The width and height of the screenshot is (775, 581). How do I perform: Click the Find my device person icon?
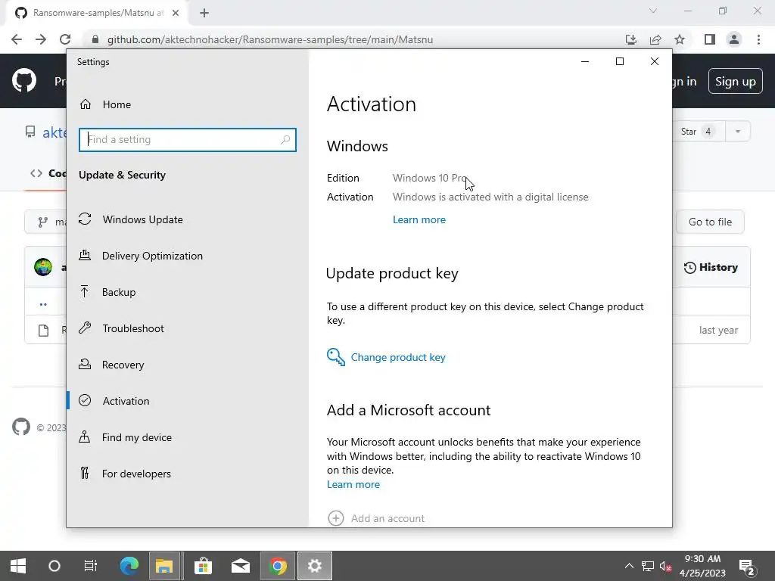pos(85,437)
